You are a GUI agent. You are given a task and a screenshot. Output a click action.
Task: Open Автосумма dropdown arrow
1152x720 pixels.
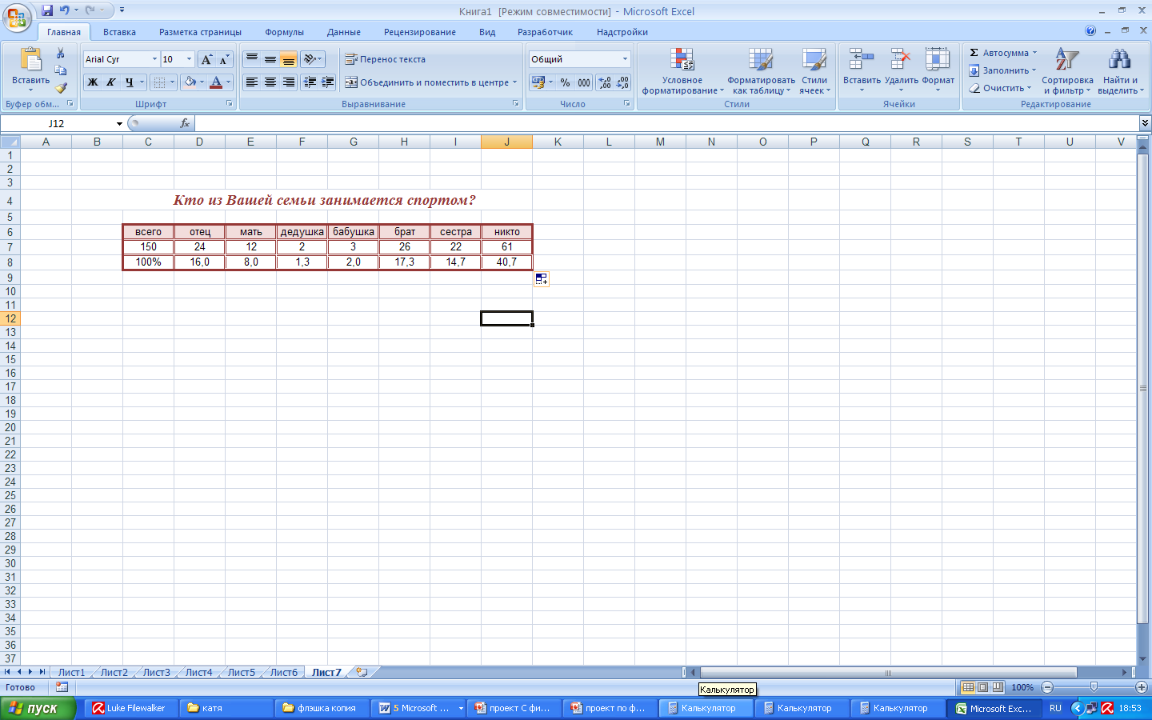point(1034,53)
